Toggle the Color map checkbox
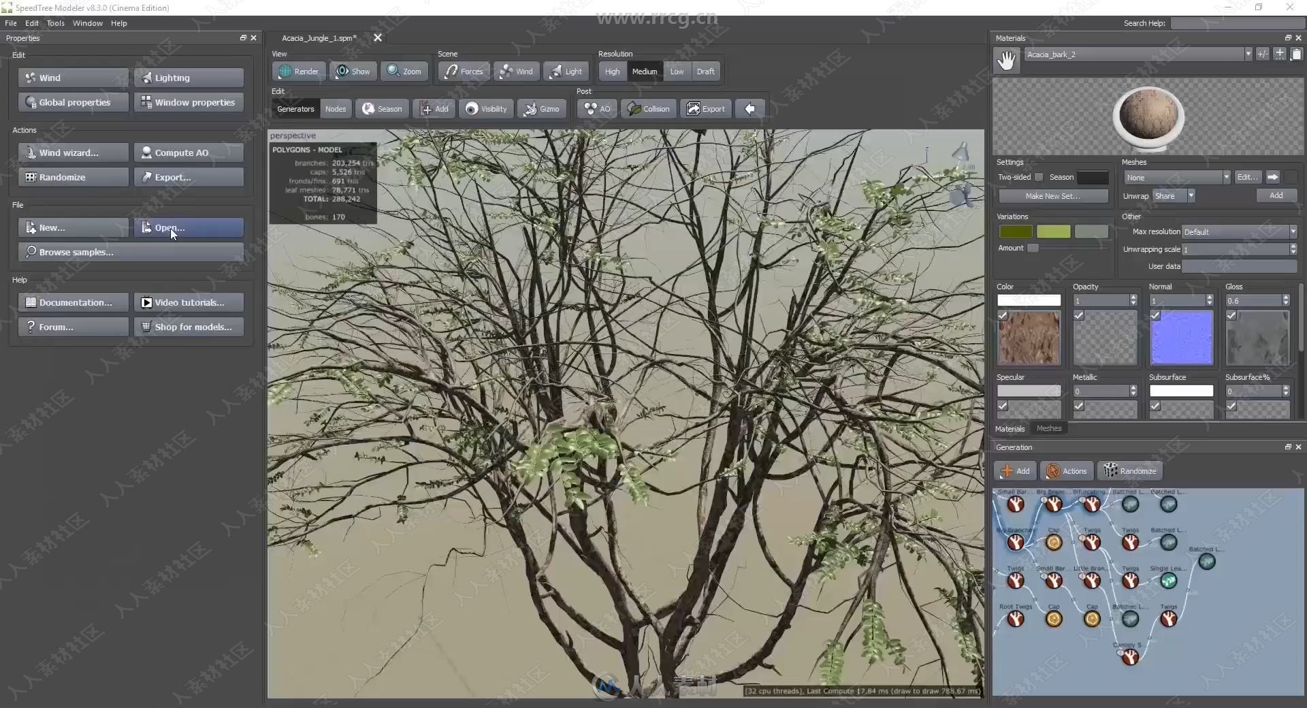 coord(1003,315)
